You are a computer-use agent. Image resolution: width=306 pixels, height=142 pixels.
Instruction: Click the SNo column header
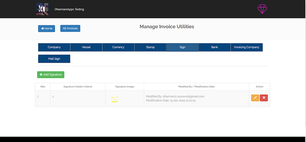pyautogui.click(x=43, y=87)
